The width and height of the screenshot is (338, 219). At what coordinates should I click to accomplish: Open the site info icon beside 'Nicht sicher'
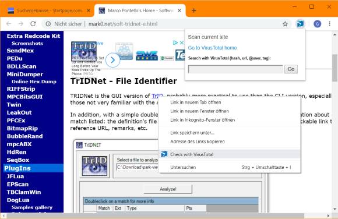pyautogui.click(x=48, y=24)
